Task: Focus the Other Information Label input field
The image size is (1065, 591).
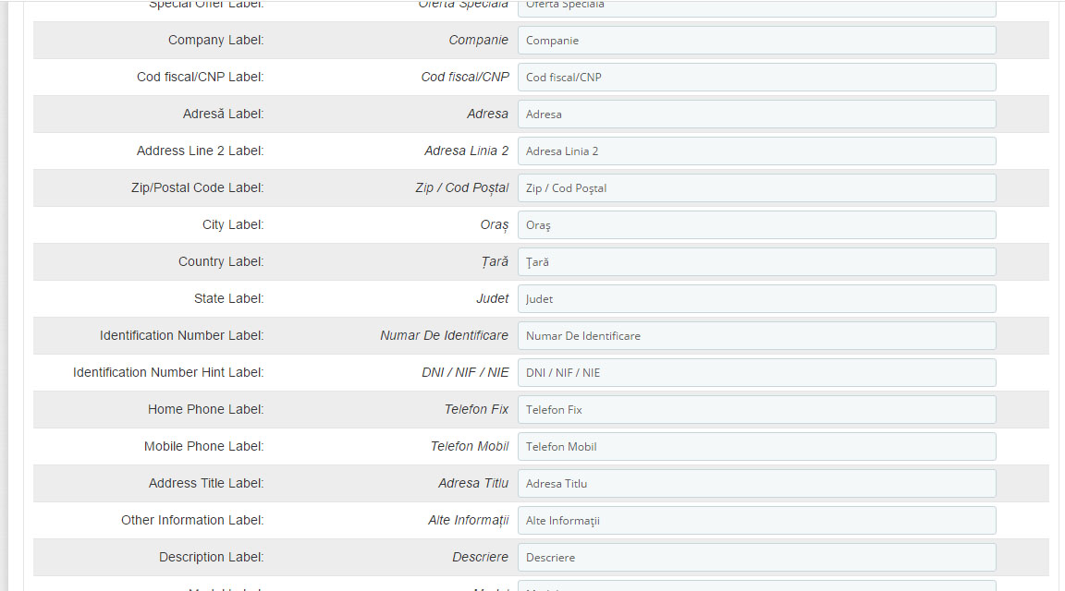Action: (x=756, y=521)
